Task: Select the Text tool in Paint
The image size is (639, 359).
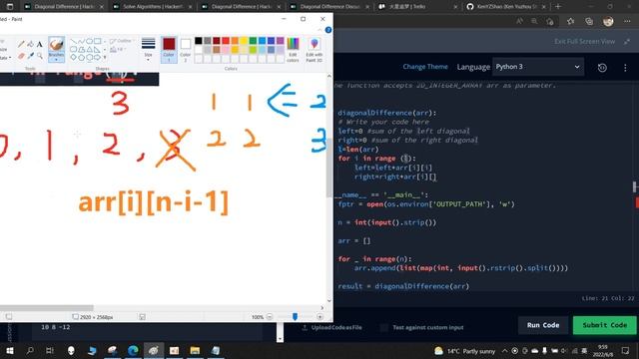Action: [x=40, y=44]
